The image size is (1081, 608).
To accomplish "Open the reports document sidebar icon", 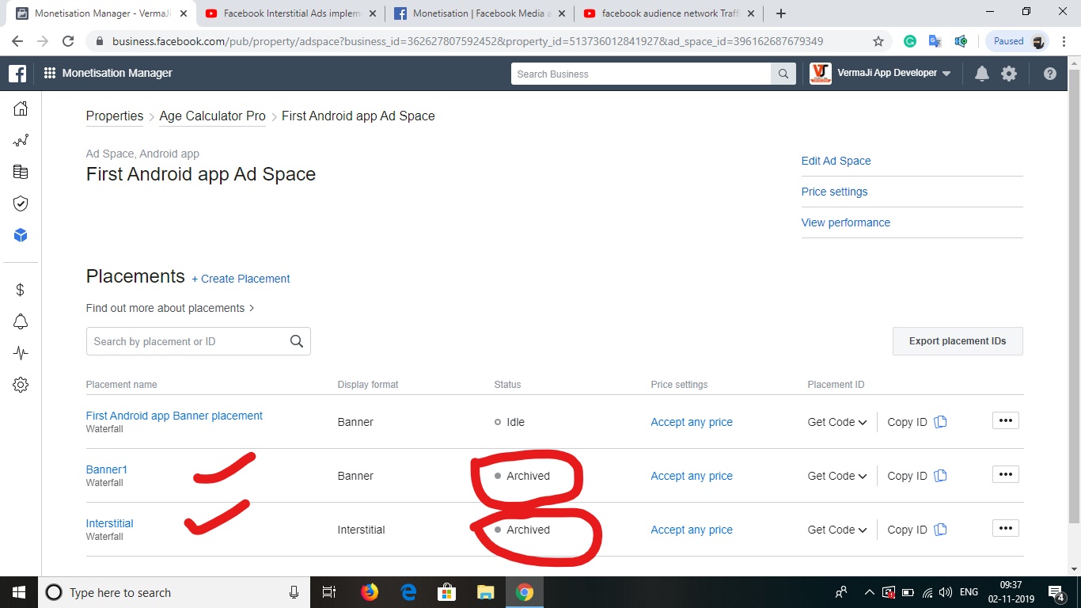I will click(21, 172).
